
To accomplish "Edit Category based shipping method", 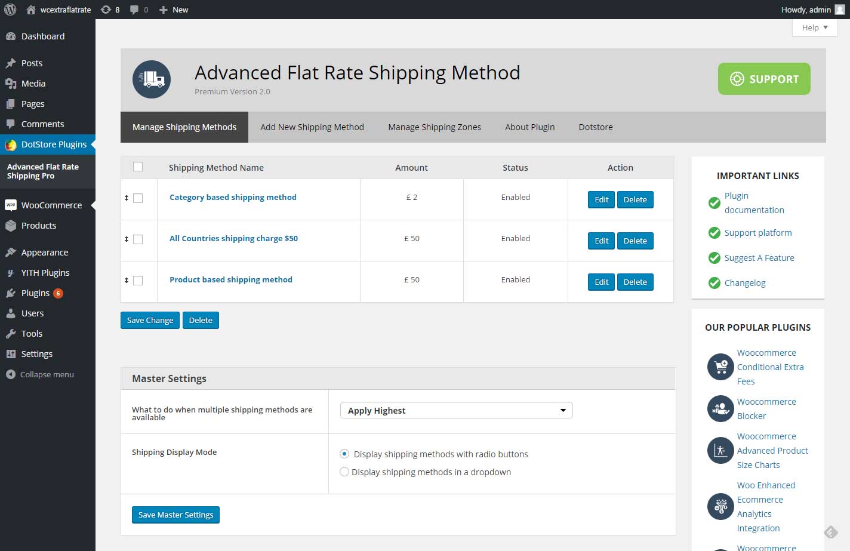I will (601, 199).
